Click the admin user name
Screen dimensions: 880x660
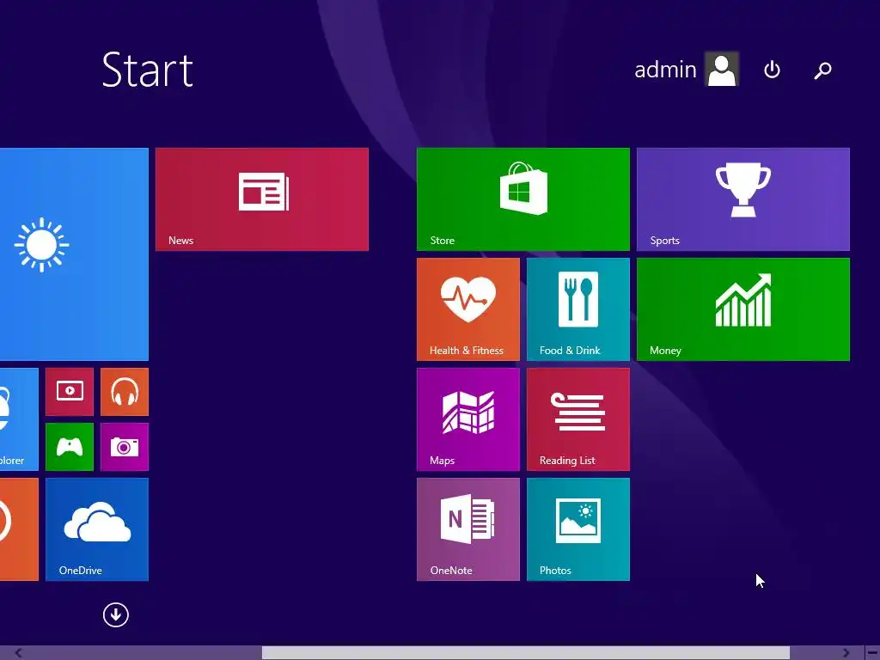665,70
